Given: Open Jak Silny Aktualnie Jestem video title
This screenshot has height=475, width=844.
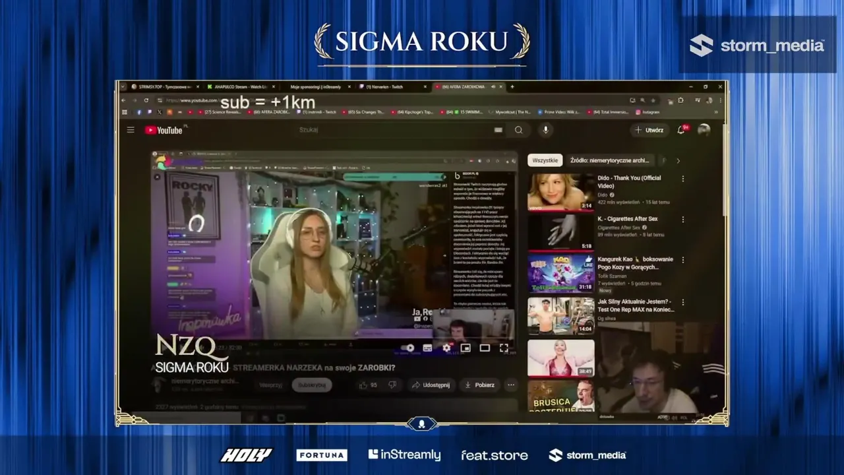Looking at the screenshot, I should point(636,305).
